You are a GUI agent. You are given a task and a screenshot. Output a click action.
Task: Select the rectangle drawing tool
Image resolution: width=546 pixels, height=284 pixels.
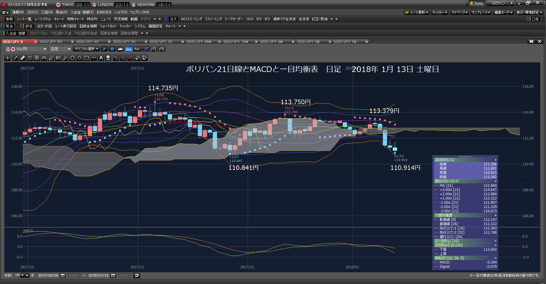[x=87, y=58]
